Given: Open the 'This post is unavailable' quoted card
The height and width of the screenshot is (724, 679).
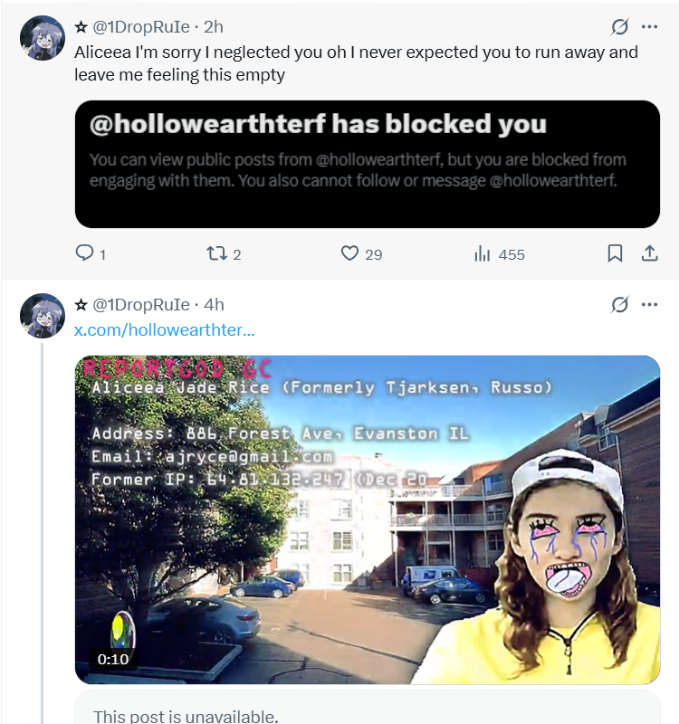Looking at the screenshot, I should click(368, 708).
